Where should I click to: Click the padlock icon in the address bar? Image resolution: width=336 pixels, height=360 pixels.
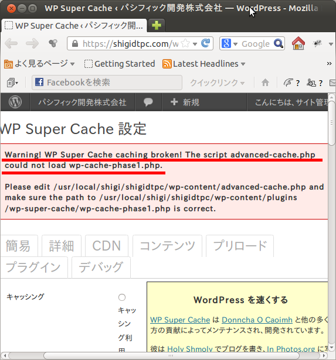[x=75, y=43]
